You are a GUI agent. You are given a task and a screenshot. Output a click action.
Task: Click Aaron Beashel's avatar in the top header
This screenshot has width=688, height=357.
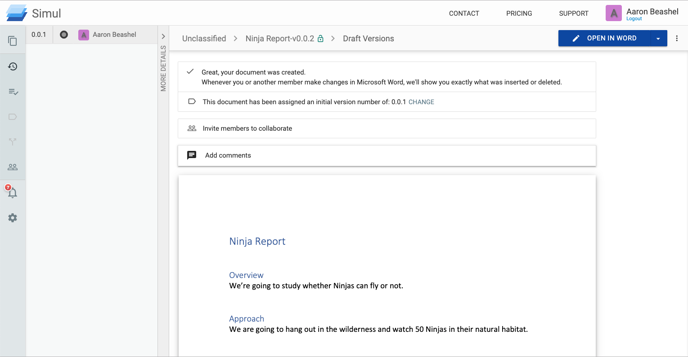(614, 13)
